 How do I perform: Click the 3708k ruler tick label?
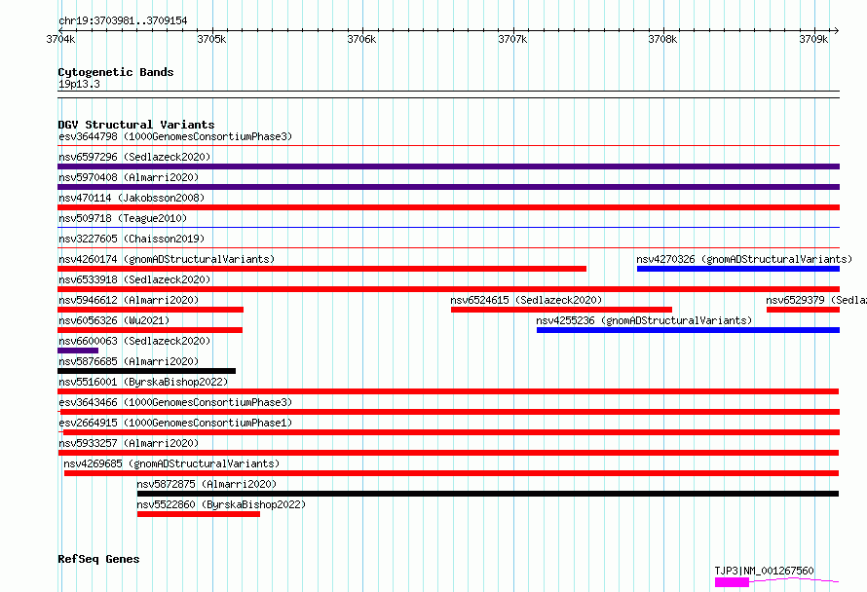[x=662, y=39]
